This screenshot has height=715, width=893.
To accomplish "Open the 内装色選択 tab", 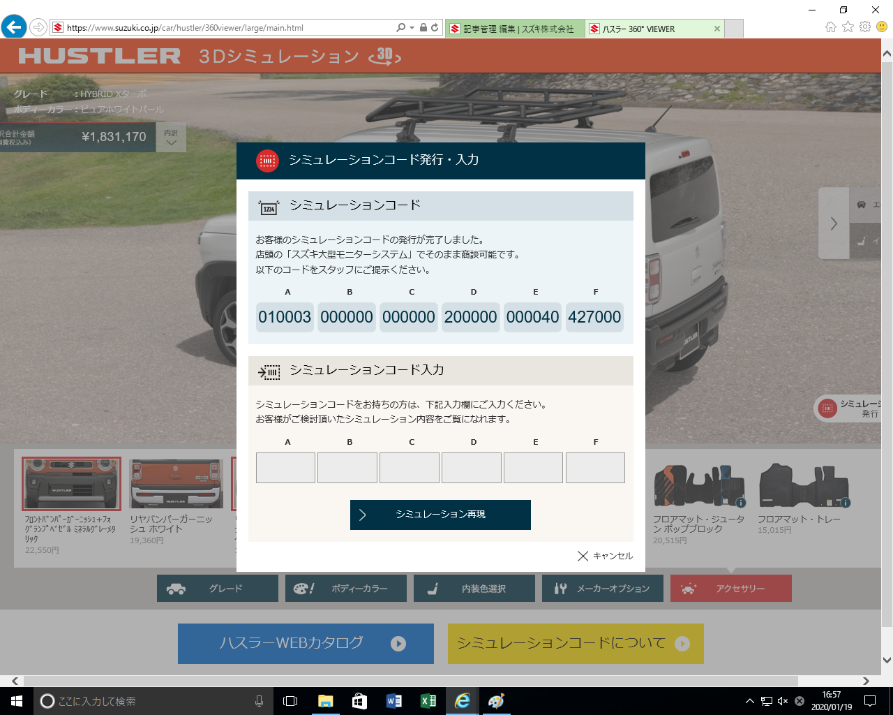I will click(x=474, y=589).
